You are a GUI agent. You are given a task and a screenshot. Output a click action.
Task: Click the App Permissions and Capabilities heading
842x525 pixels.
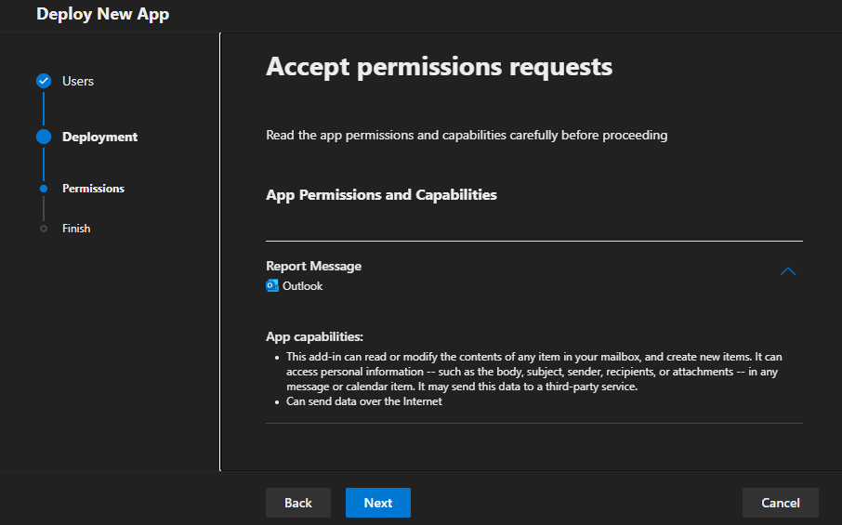[x=381, y=195]
